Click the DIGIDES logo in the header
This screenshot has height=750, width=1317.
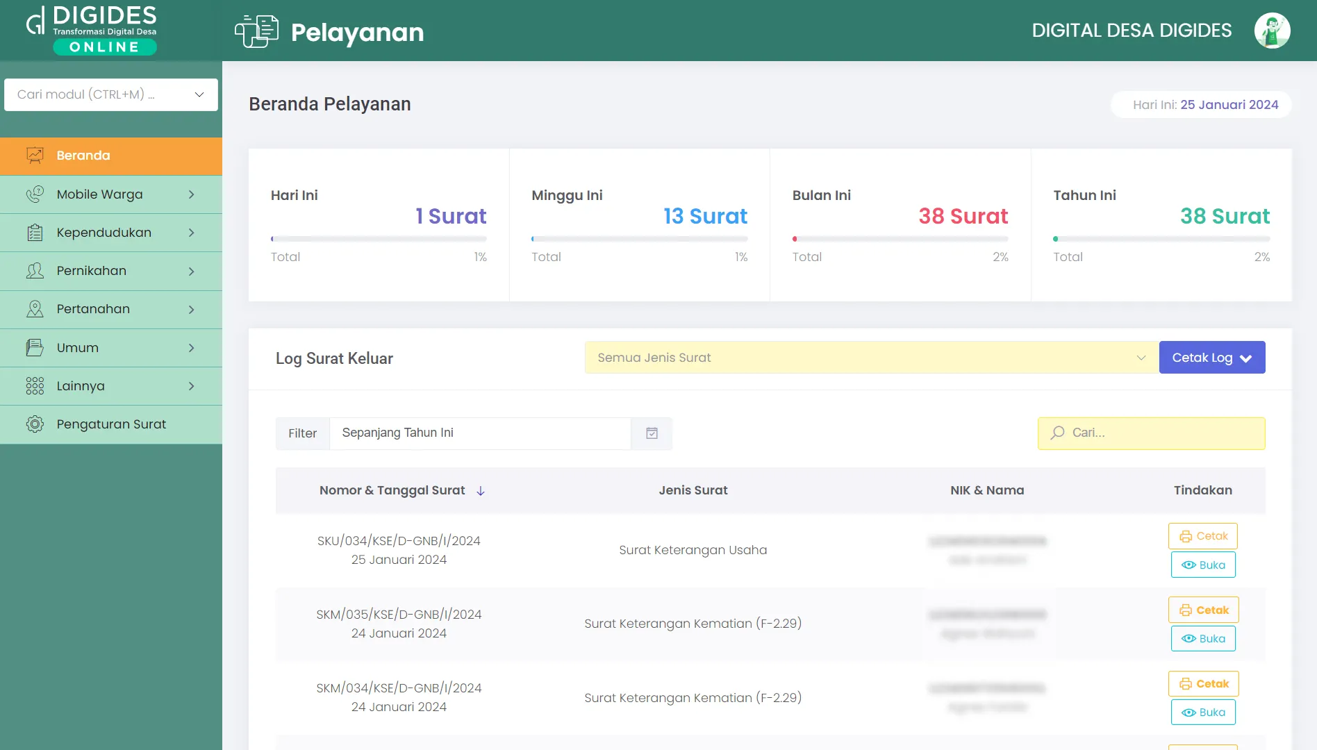pos(92,30)
